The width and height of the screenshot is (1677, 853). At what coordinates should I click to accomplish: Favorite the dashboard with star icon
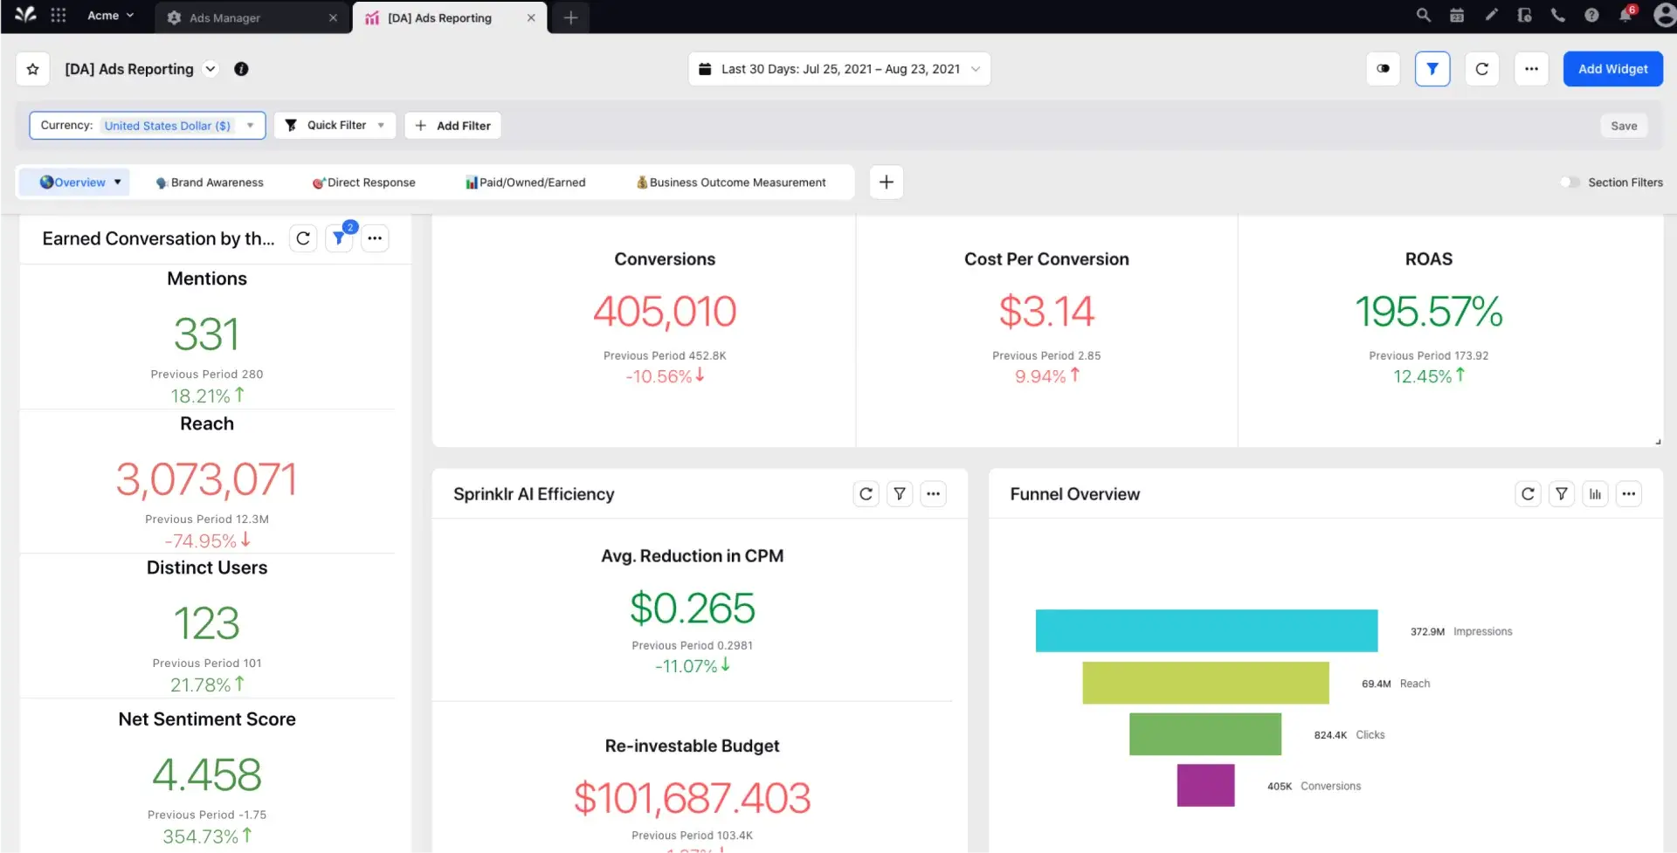(32, 69)
